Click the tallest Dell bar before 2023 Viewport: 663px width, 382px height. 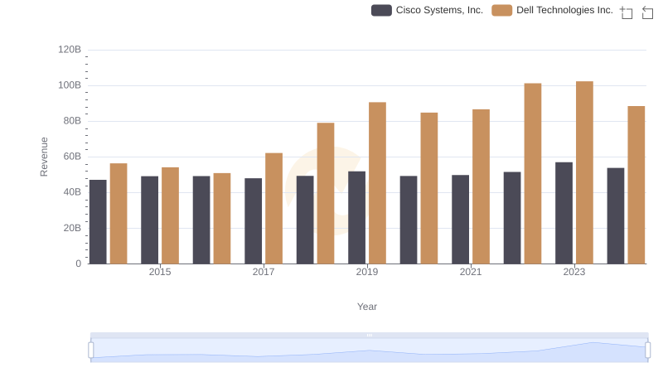(533, 173)
